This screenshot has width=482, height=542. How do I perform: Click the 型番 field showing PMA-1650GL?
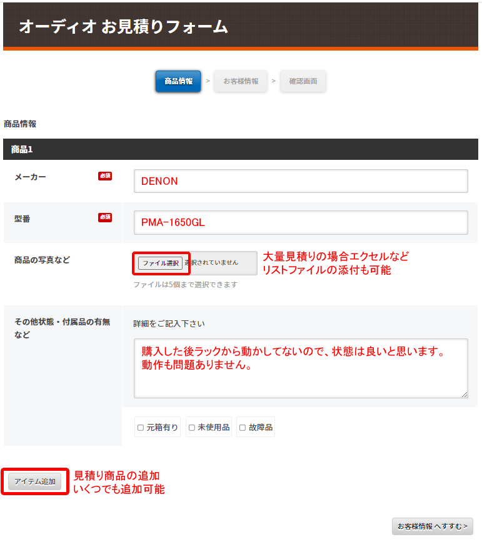(x=301, y=222)
